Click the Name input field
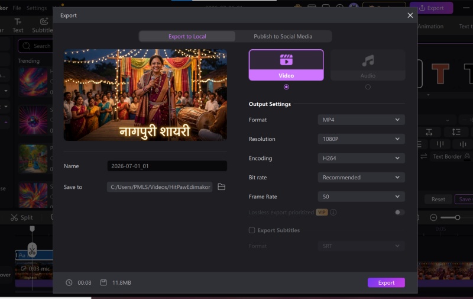 pyautogui.click(x=167, y=166)
